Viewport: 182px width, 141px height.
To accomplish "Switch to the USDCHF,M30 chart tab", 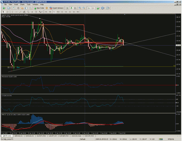I will point(89,136).
